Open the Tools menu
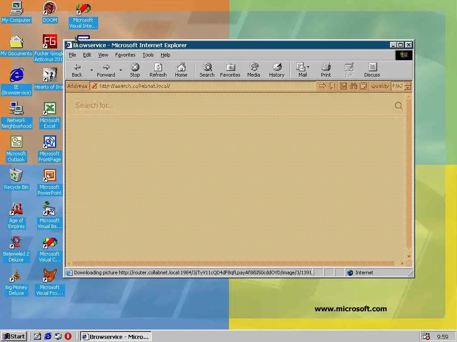This screenshot has height=342, width=457. pyautogui.click(x=148, y=55)
